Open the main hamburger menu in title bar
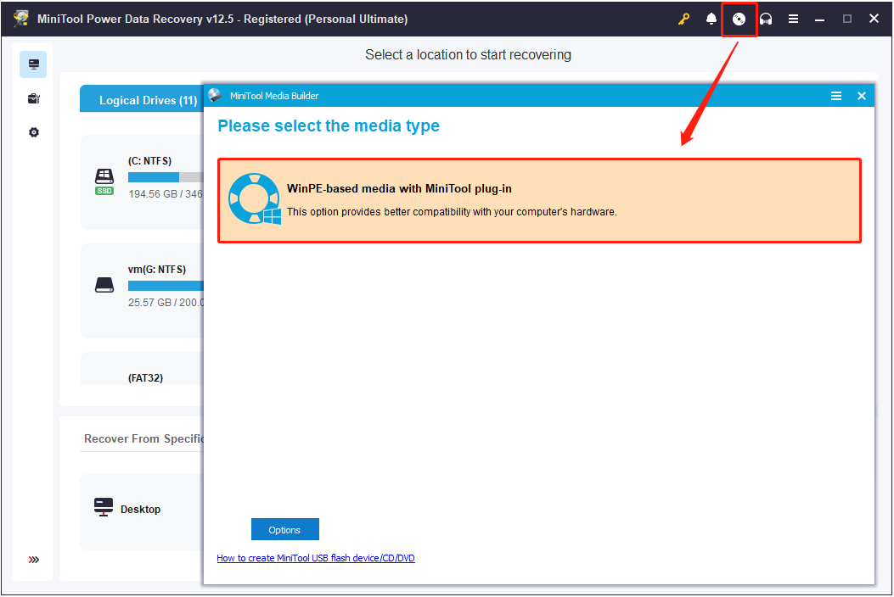Image resolution: width=894 pixels, height=597 pixels. (x=793, y=19)
